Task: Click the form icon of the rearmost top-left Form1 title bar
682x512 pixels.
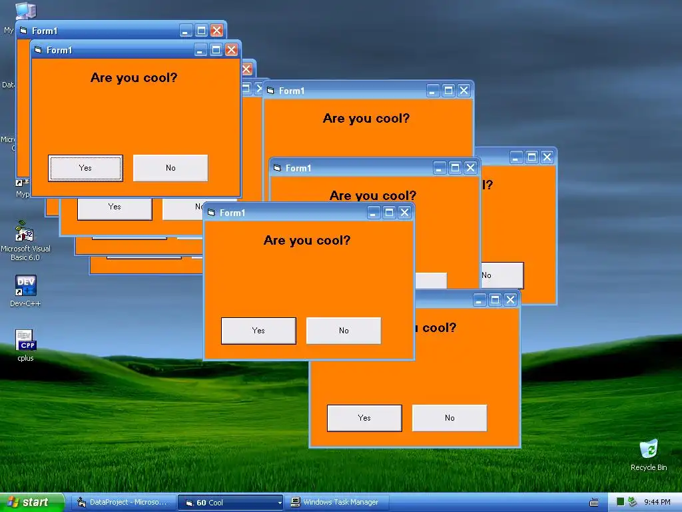Action: coord(23,31)
